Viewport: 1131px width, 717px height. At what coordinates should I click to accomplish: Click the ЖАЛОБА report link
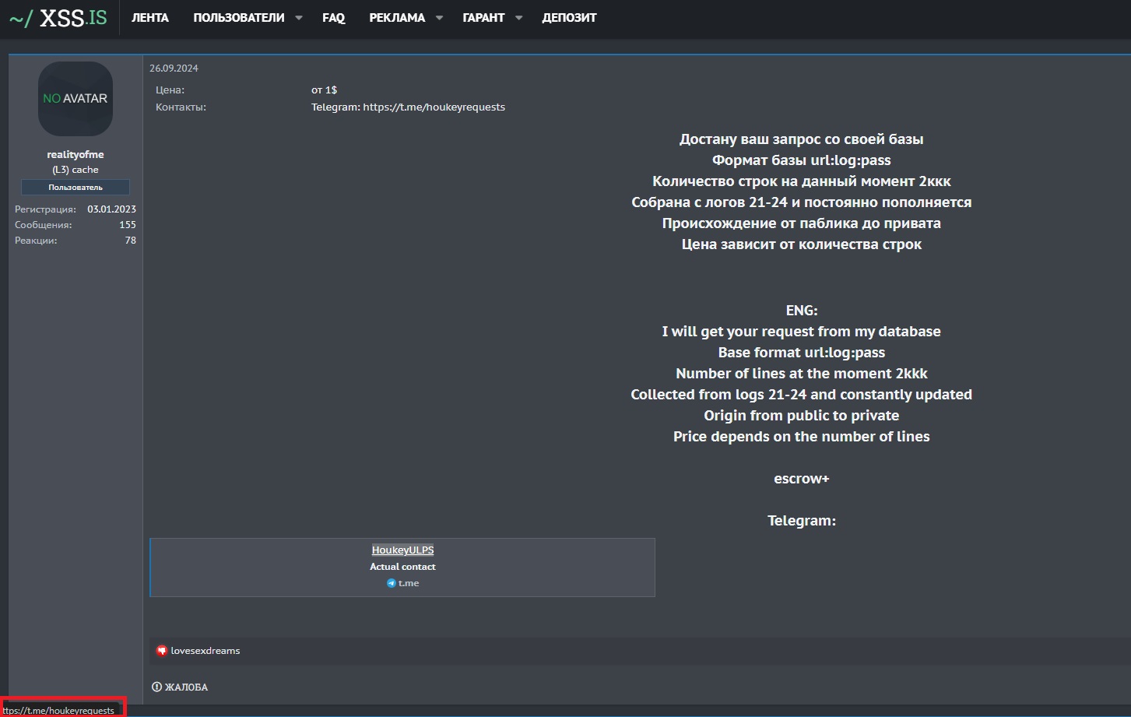(186, 687)
